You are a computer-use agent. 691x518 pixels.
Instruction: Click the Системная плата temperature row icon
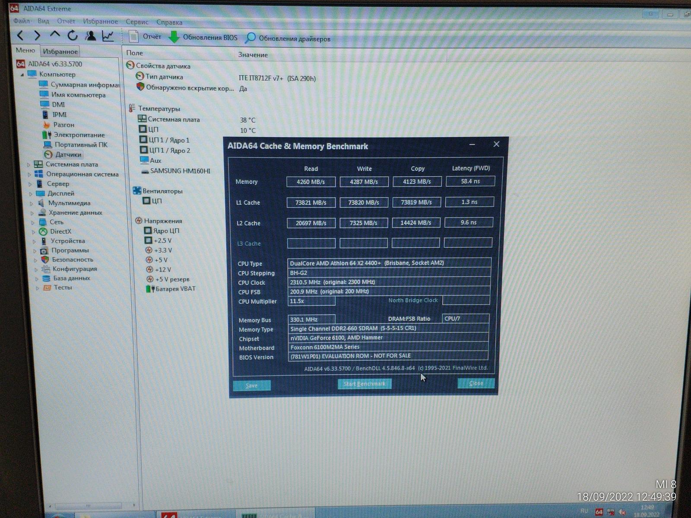(142, 119)
